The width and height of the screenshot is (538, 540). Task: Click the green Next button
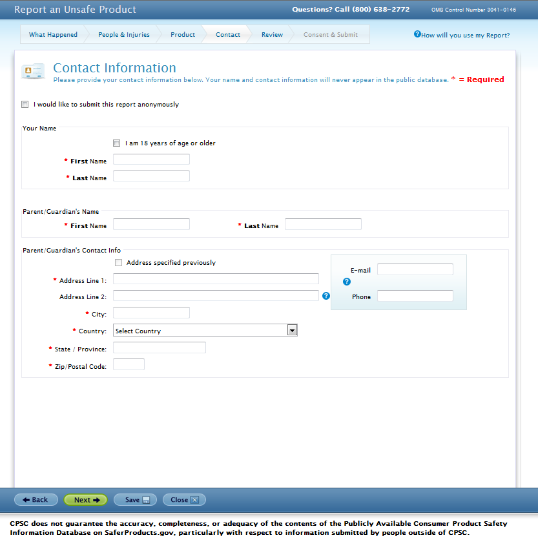(86, 500)
